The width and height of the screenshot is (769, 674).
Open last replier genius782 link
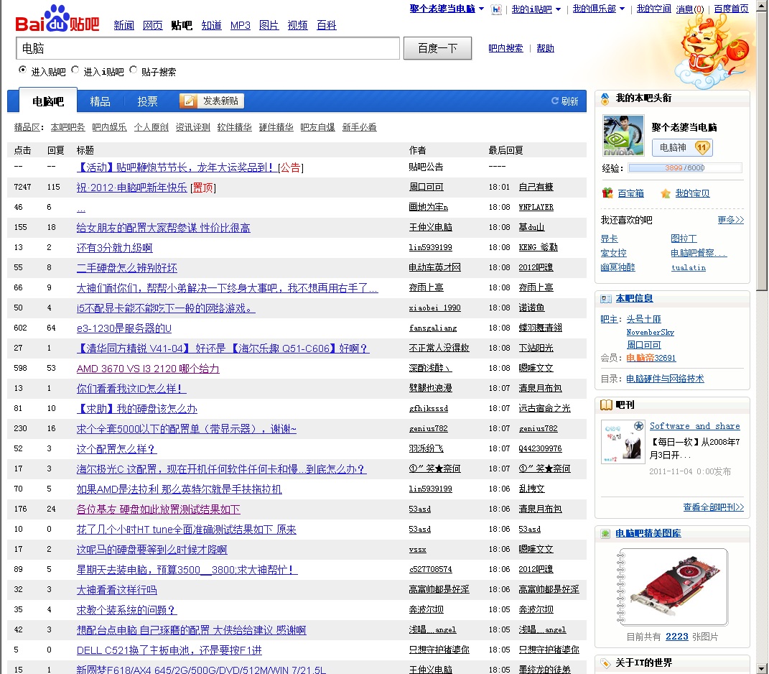pos(538,429)
